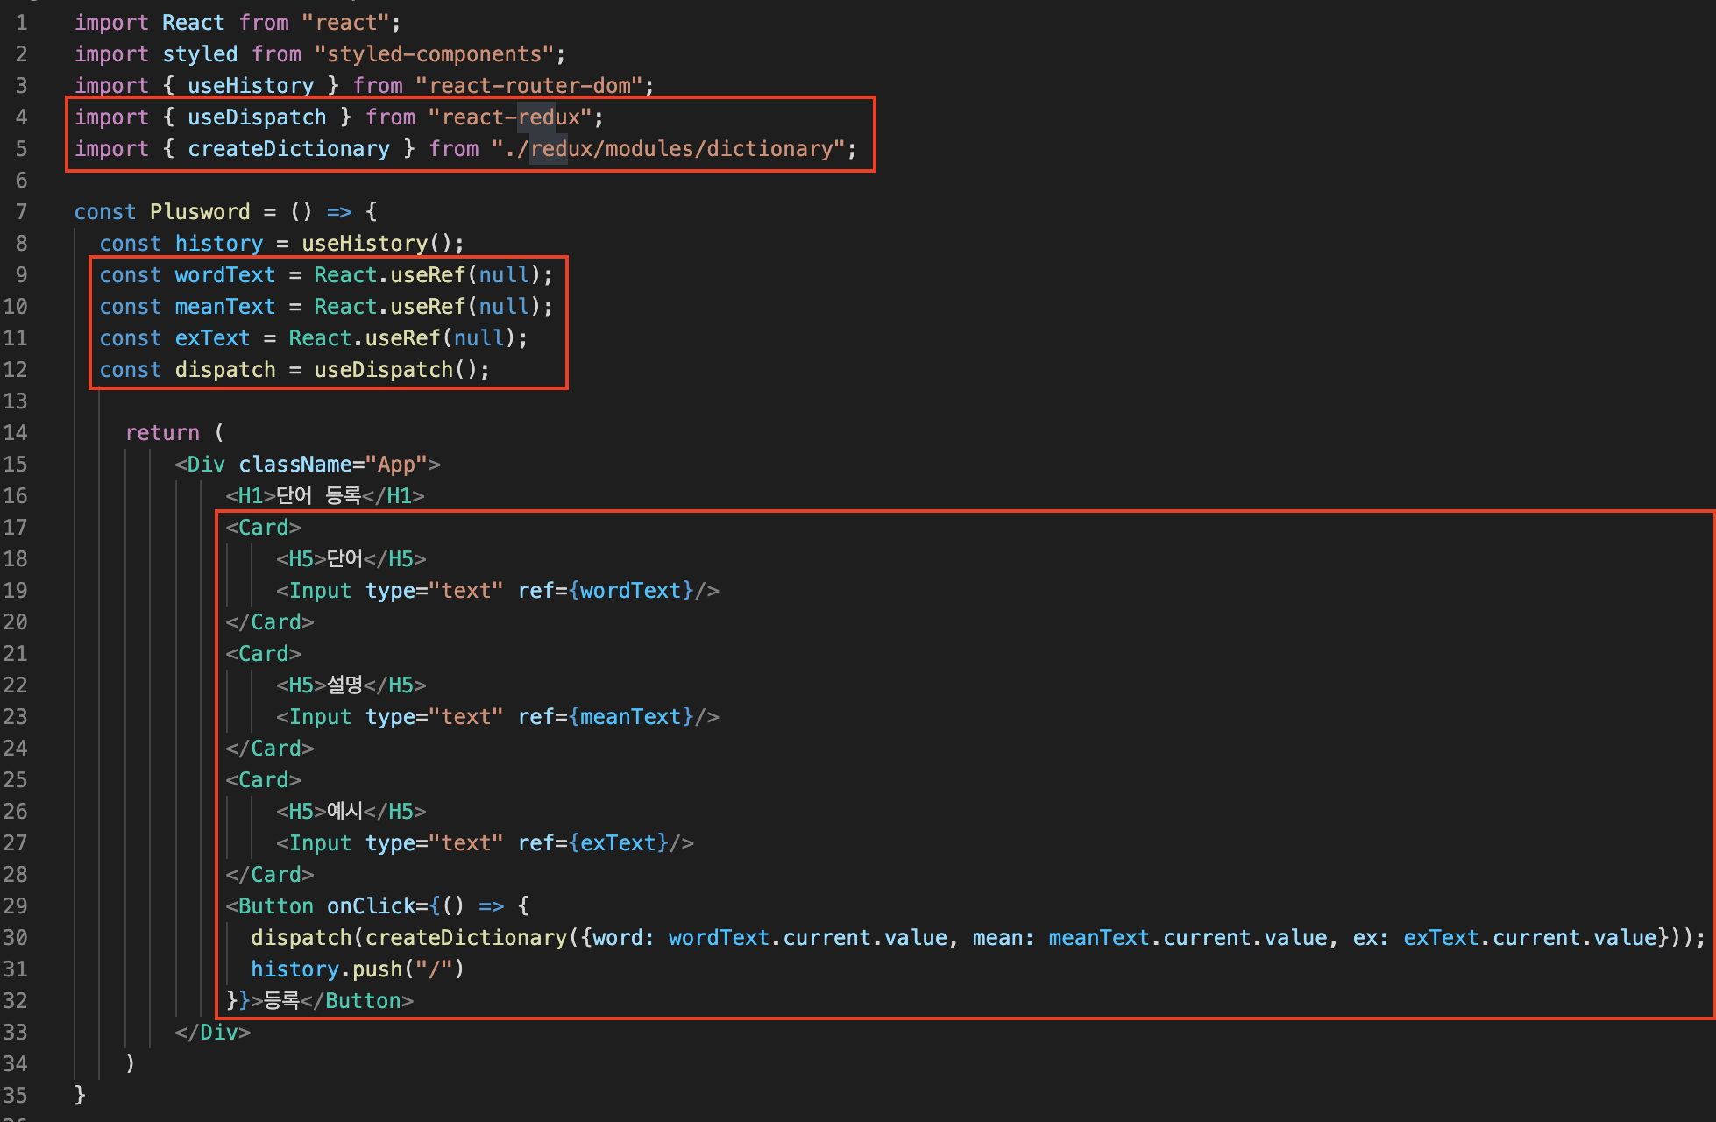Click the meanText variable declaration

[224, 307]
